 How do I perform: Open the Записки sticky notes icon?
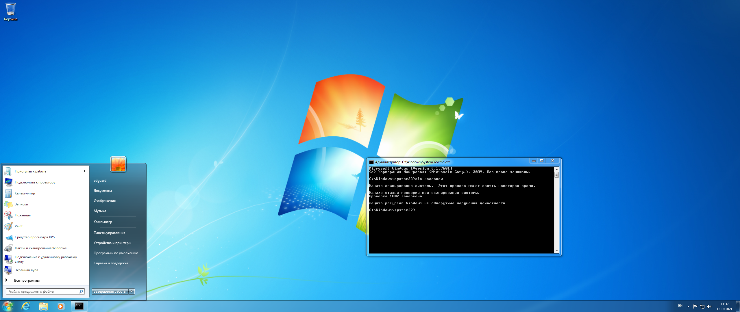pos(8,204)
